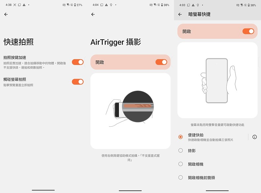Tap the AirTrigger shoulder button illustration

tap(130, 109)
